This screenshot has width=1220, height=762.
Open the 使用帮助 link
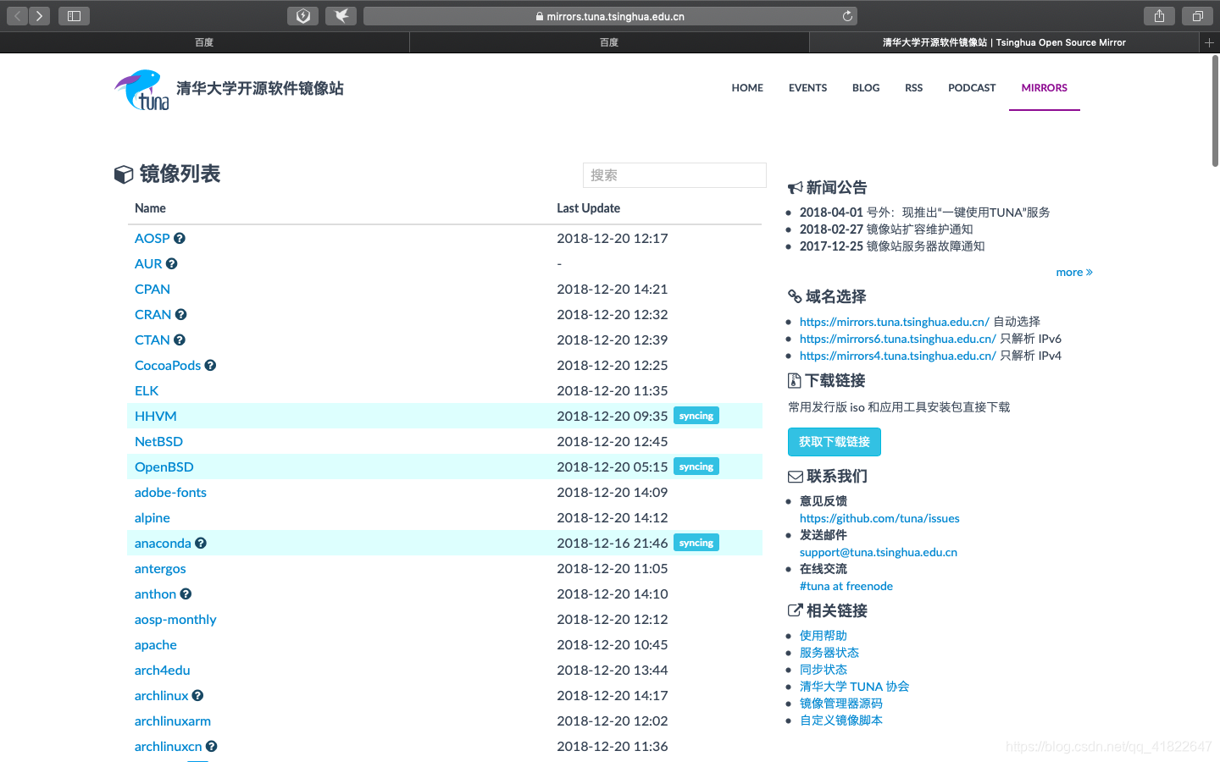(823, 636)
